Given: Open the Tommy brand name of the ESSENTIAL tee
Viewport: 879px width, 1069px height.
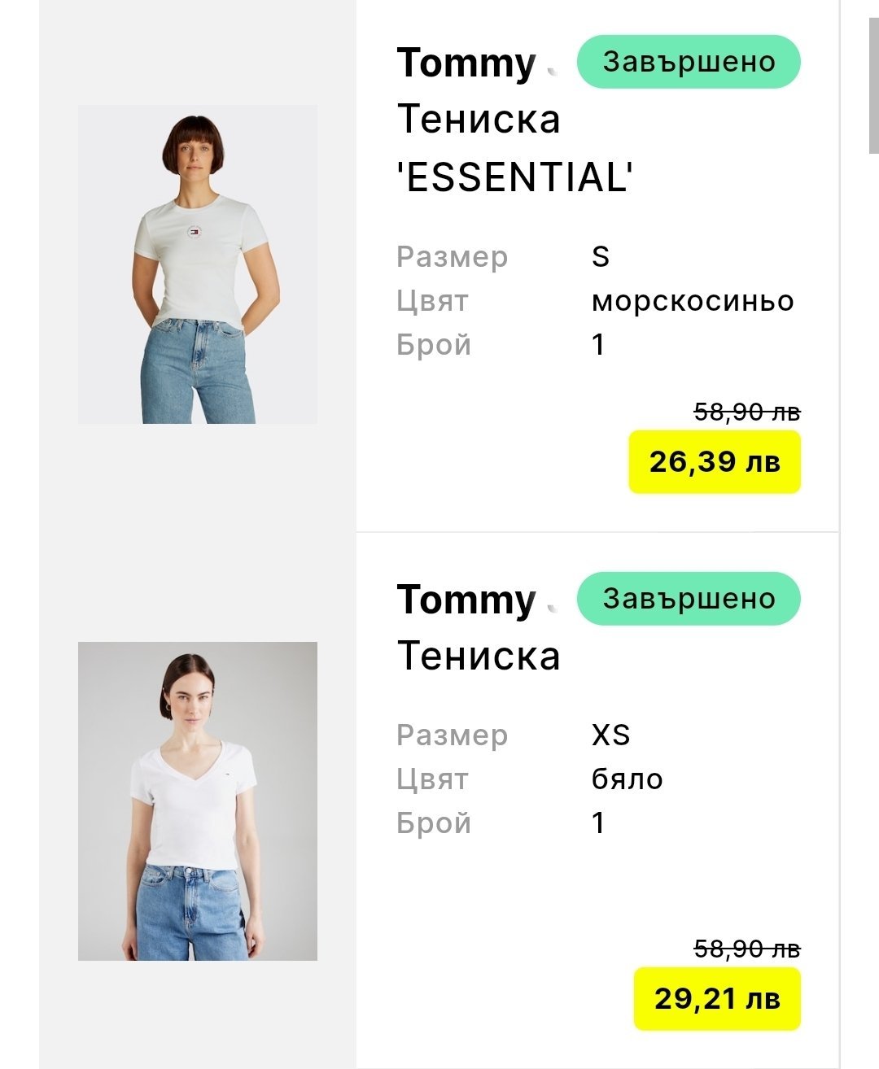Looking at the screenshot, I should [466, 63].
